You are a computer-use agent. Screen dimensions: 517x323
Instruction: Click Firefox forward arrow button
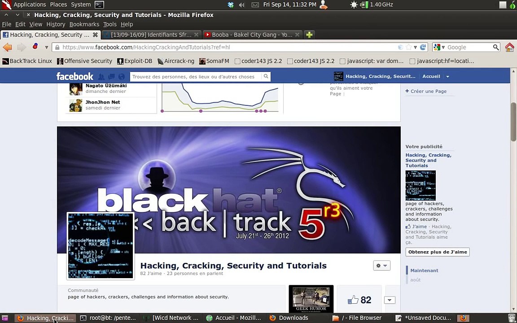(22, 47)
